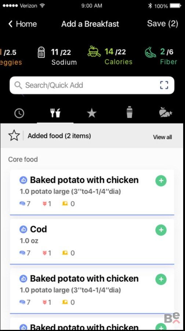
Task: Tap Save (2) button
Action: pos(163,23)
